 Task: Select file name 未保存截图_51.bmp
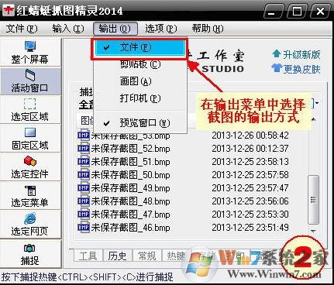[x=130, y=162]
